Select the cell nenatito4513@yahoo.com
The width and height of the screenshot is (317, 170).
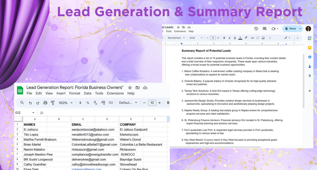tap(83, 135)
